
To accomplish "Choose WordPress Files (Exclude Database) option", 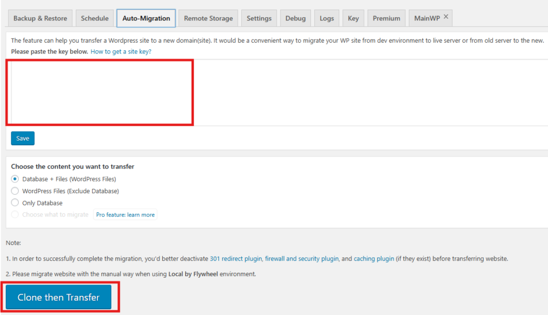I will [15, 191].
